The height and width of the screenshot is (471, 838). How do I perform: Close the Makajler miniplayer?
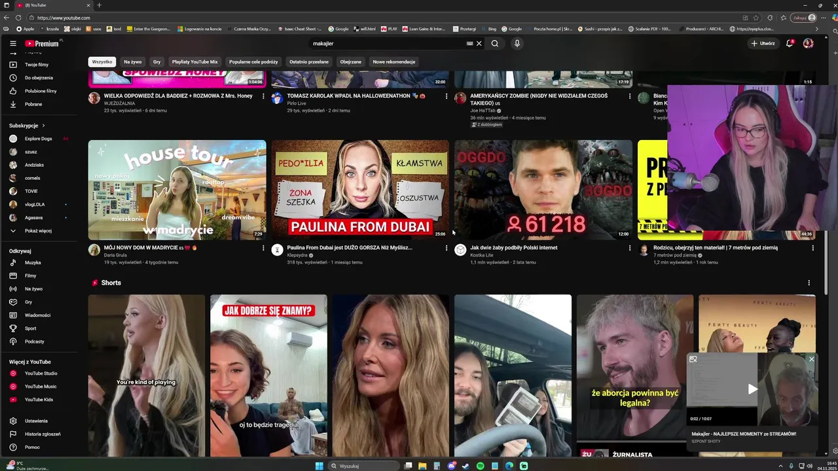coord(811,359)
